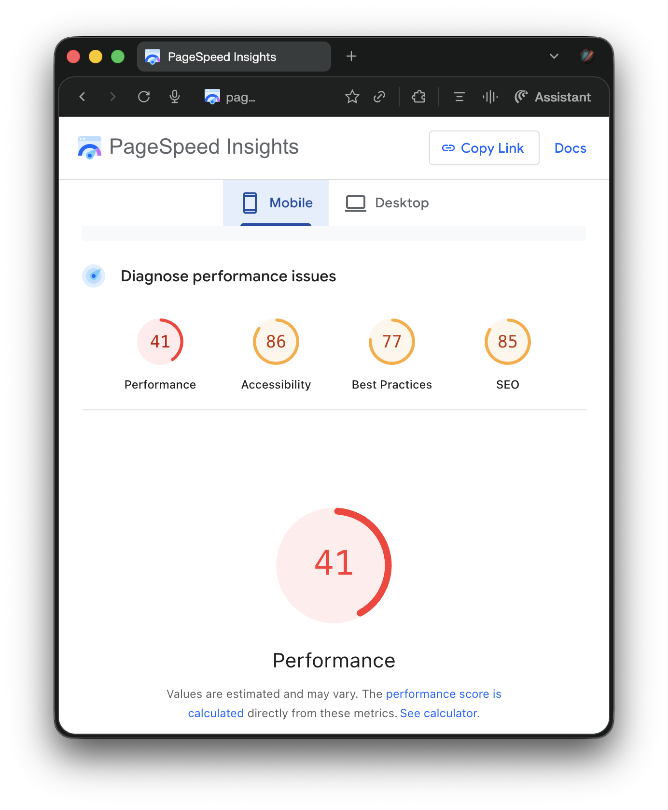
Task: Open the See calculator link
Action: tap(440, 713)
